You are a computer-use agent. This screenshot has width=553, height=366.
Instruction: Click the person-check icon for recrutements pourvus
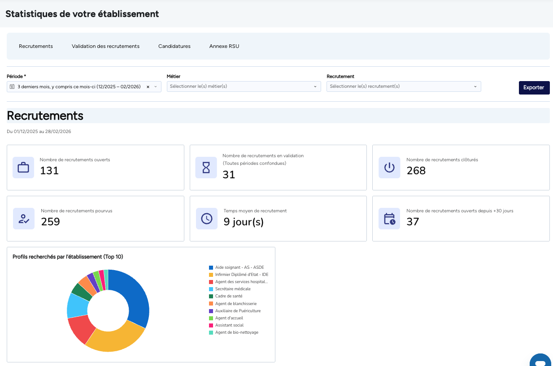(24, 219)
